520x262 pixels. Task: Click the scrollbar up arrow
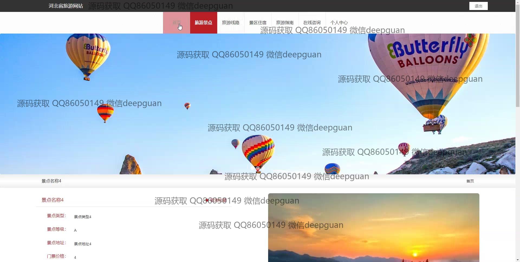tap(518, 2)
